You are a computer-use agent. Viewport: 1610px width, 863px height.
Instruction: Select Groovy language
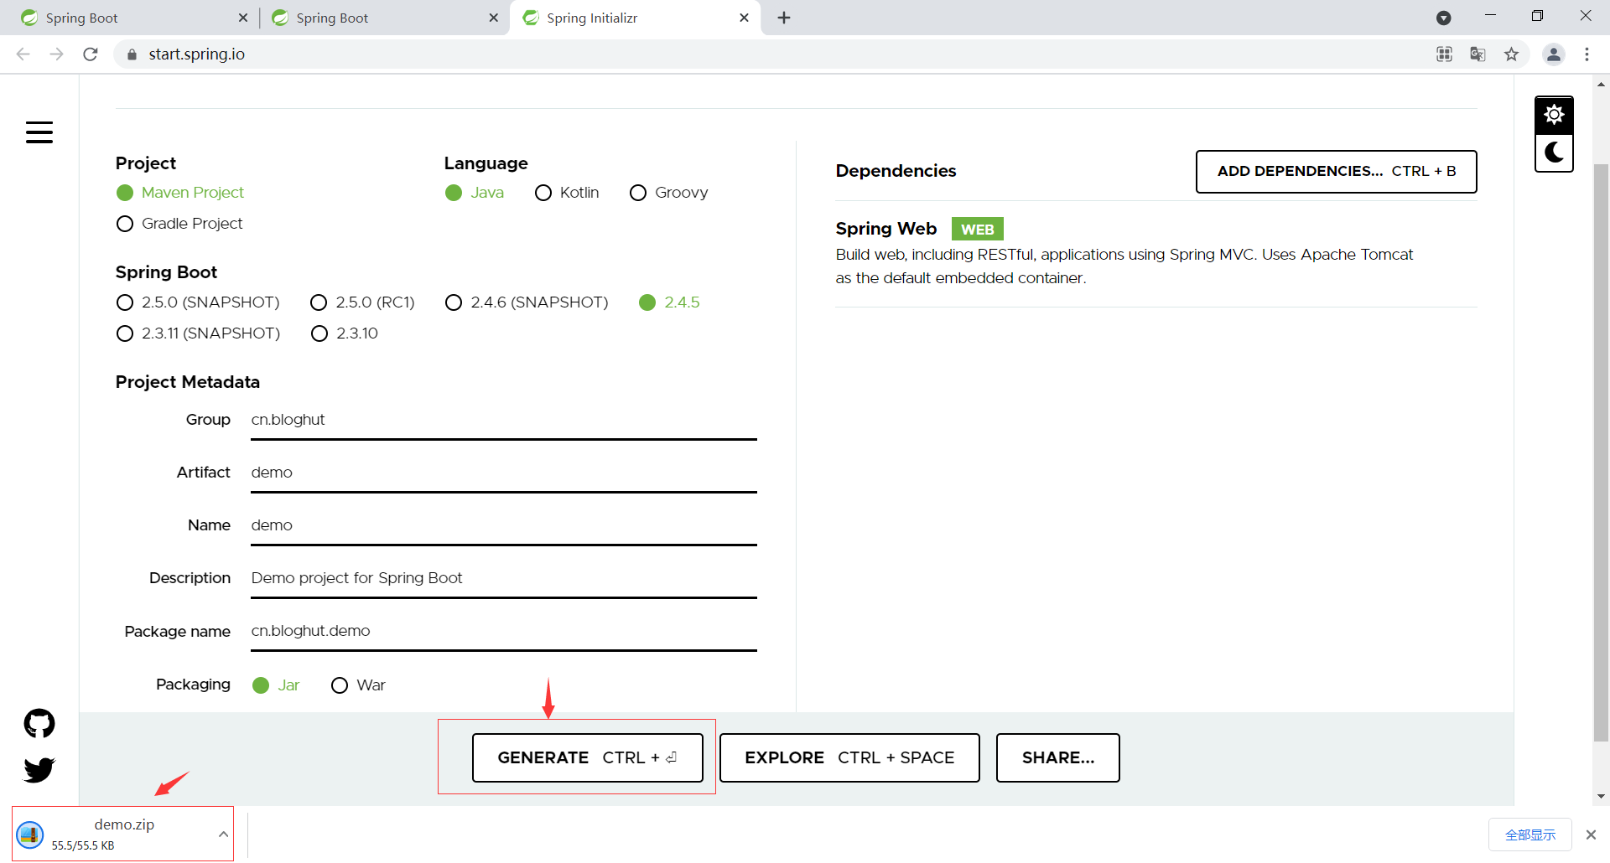669,193
